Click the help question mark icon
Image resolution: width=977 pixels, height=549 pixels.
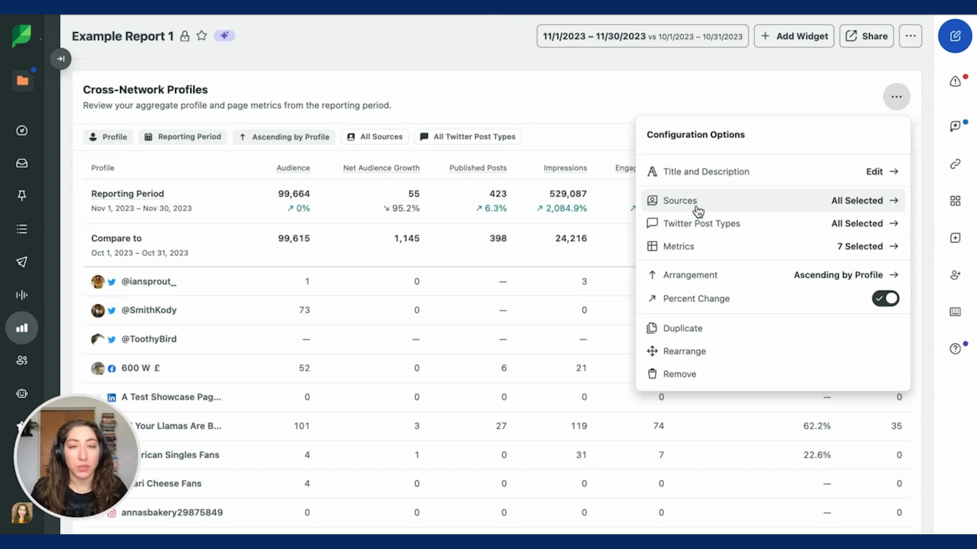955,349
